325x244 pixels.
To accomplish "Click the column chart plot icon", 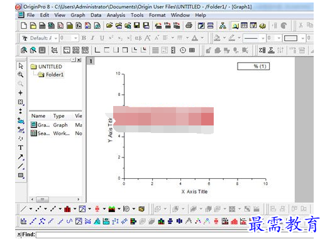I will click(x=67, y=209).
